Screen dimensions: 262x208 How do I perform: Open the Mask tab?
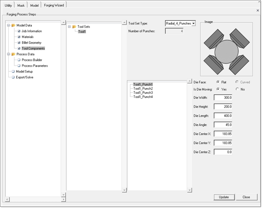(21, 5)
